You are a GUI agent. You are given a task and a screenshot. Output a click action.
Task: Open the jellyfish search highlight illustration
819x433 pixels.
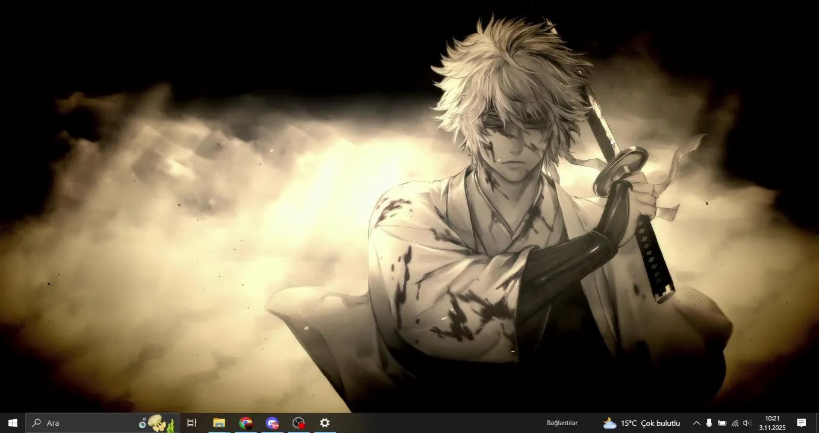(157, 423)
